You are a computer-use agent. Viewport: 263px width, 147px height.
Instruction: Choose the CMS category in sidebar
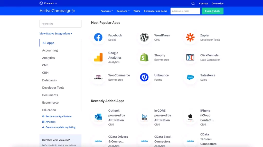pyautogui.click(x=45, y=65)
